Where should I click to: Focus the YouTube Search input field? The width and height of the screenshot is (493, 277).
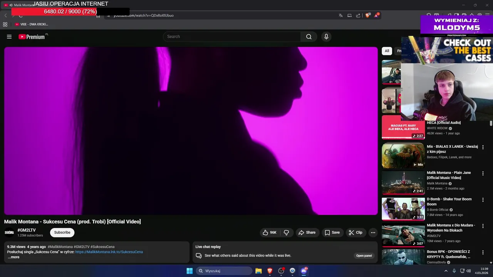pyautogui.click(x=232, y=37)
